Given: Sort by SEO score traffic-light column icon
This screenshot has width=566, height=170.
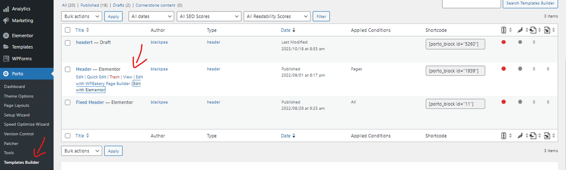Looking at the screenshot, I should coord(503,30).
